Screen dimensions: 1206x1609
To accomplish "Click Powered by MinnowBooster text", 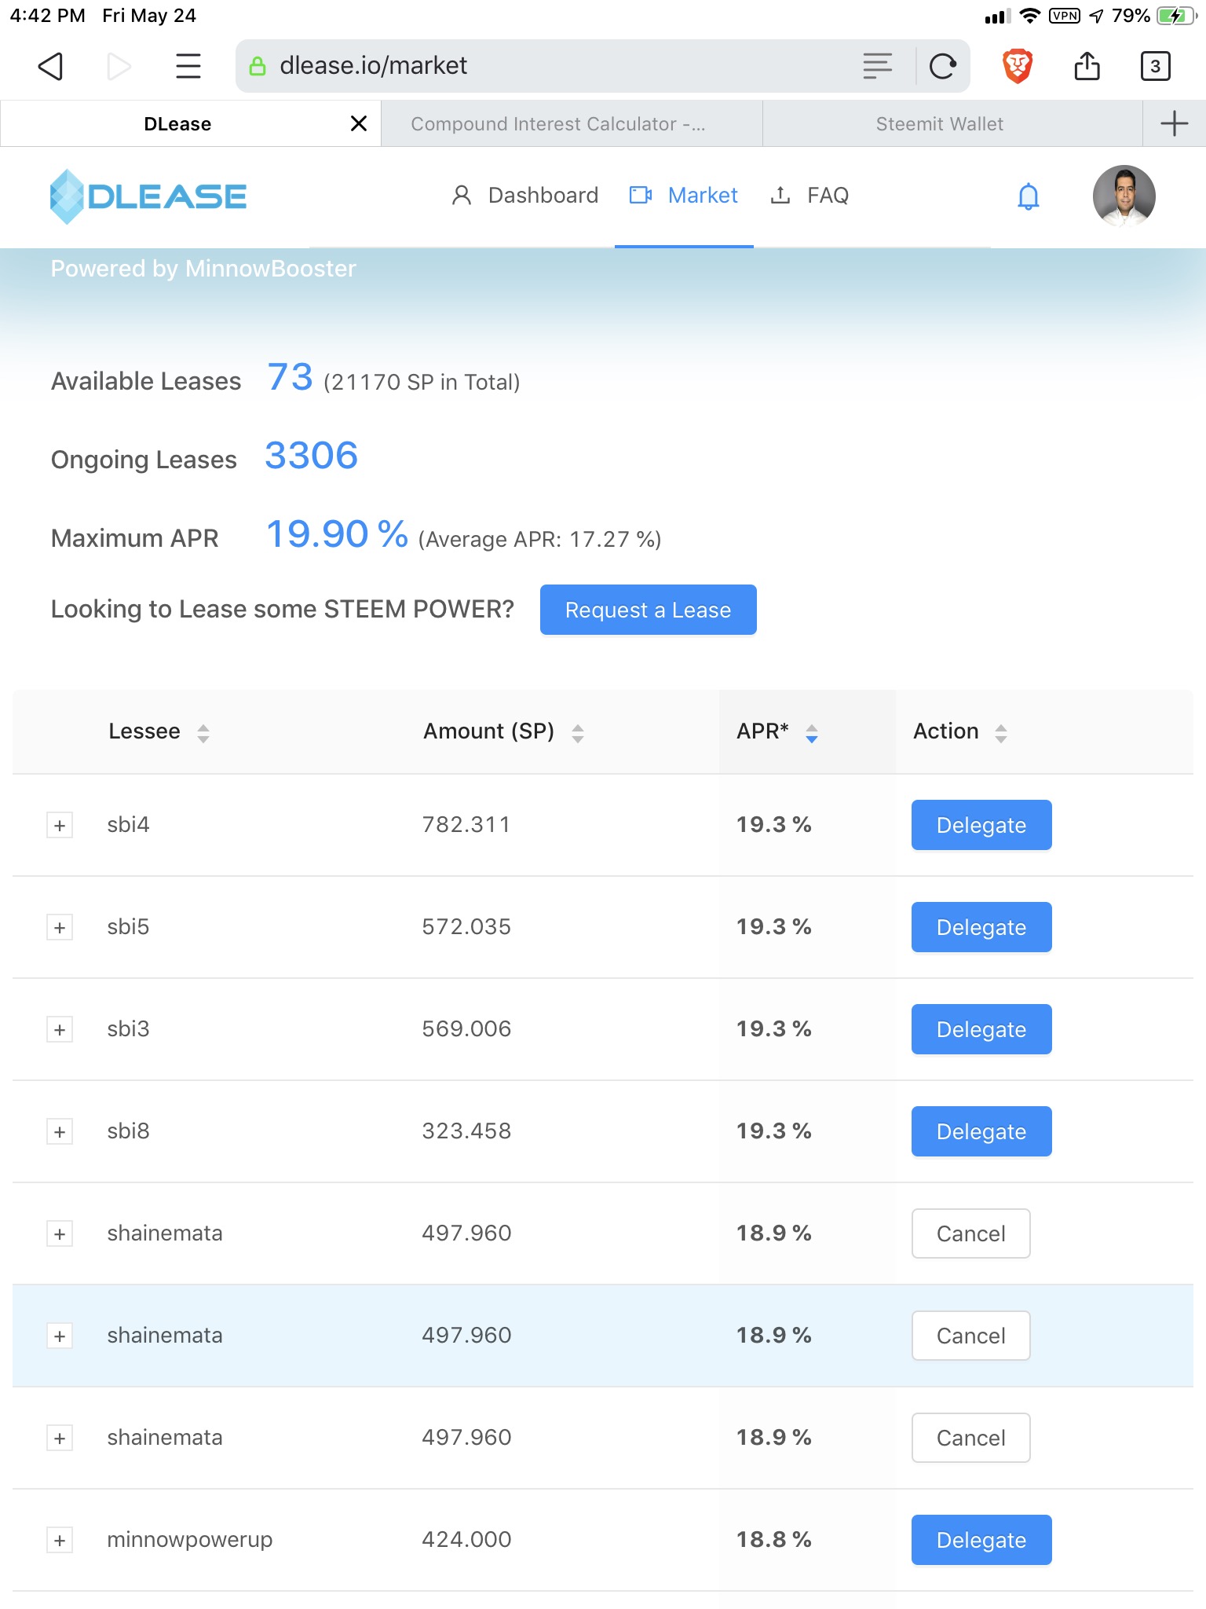I will (203, 269).
